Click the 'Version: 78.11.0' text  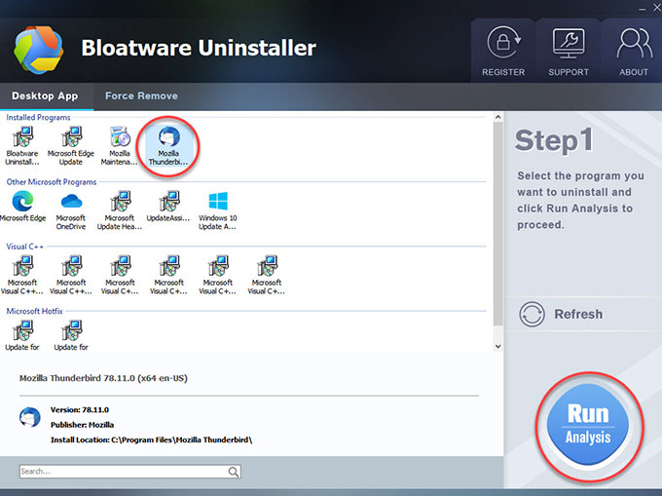click(x=80, y=410)
